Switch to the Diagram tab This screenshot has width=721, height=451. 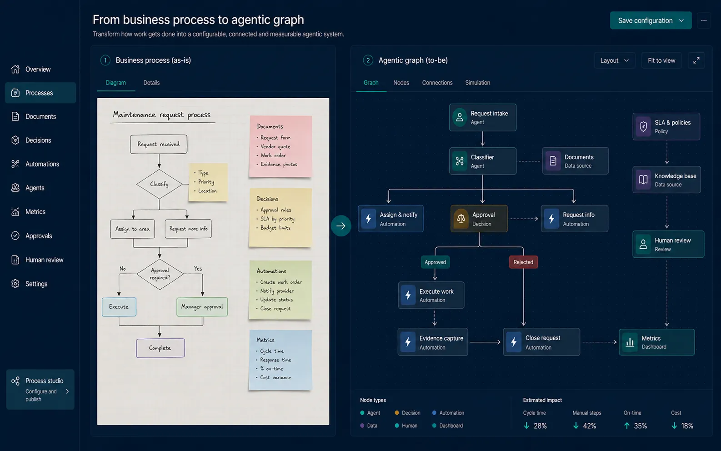click(116, 83)
